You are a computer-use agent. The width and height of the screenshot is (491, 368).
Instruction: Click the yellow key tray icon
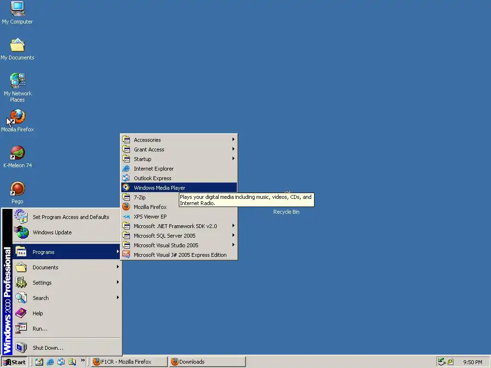coord(450,362)
